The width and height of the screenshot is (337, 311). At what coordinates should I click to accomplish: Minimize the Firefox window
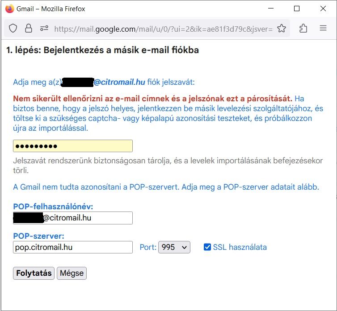pyautogui.click(x=271, y=8)
